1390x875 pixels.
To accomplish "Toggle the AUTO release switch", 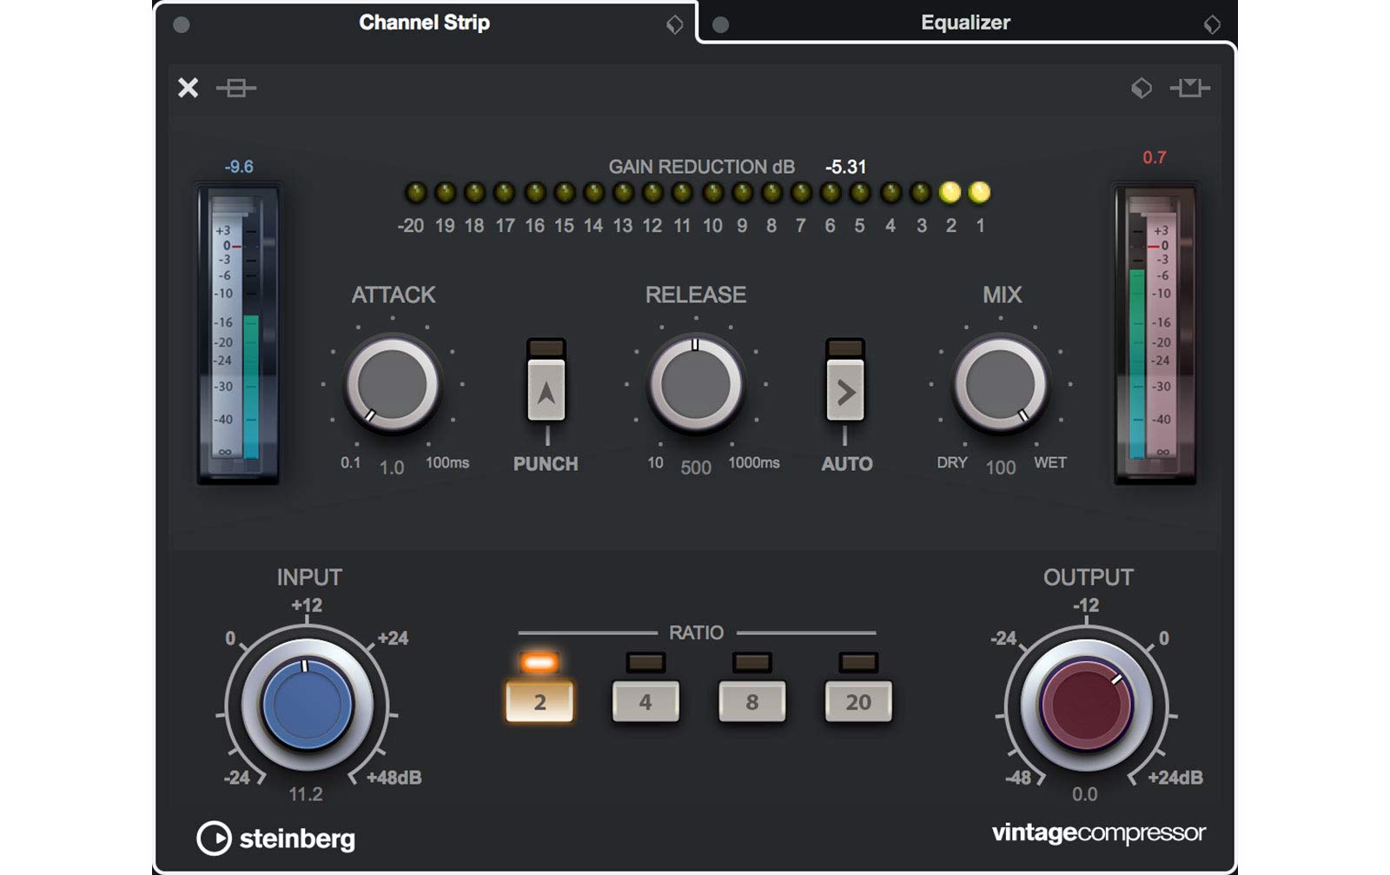I will tap(846, 388).
